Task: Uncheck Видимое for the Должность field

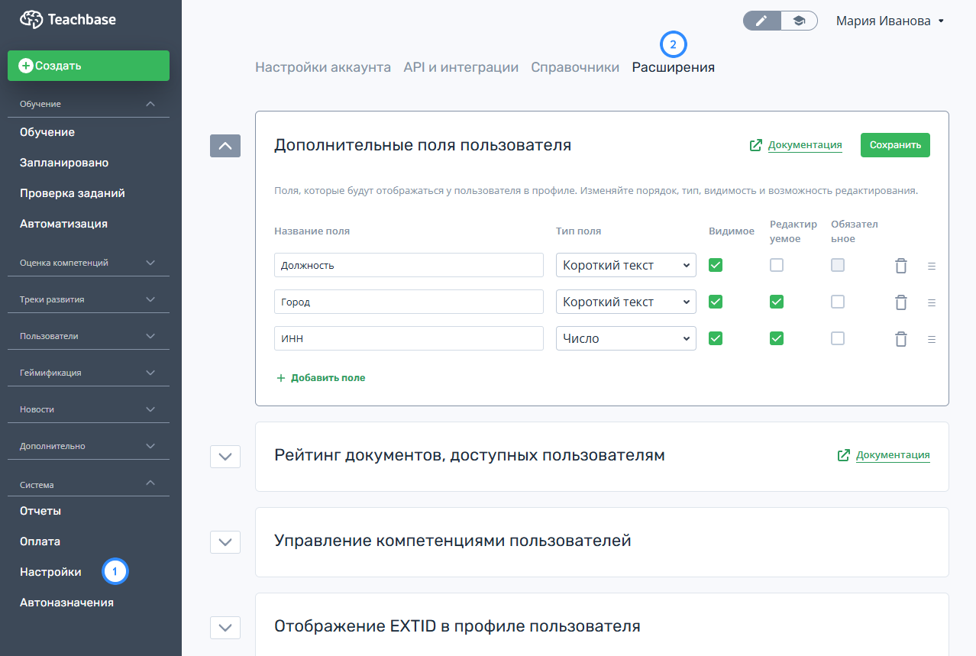Action: click(716, 265)
